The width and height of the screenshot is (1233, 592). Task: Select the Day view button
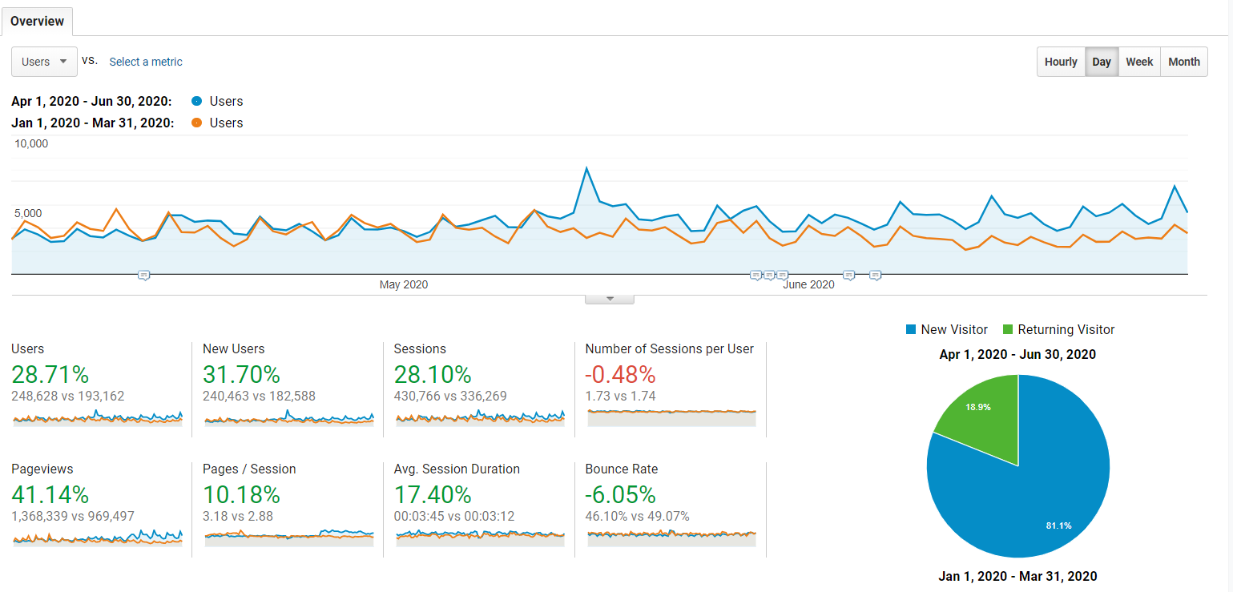pyautogui.click(x=1102, y=62)
